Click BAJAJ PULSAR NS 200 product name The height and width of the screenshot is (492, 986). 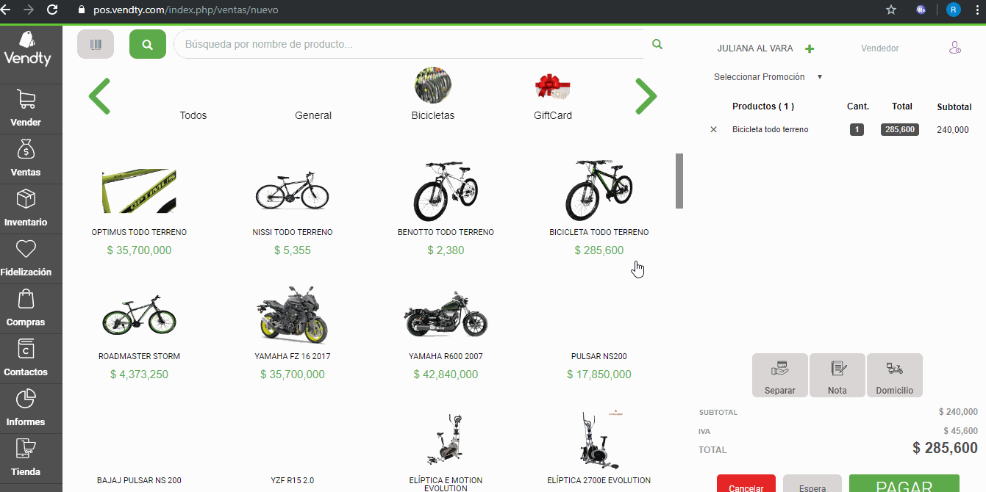click(139, 481)
